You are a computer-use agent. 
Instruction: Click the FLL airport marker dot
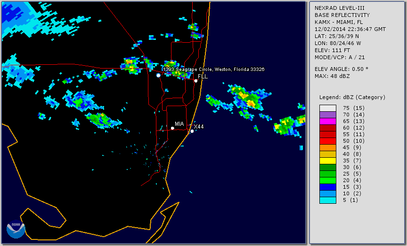point(195,81)
